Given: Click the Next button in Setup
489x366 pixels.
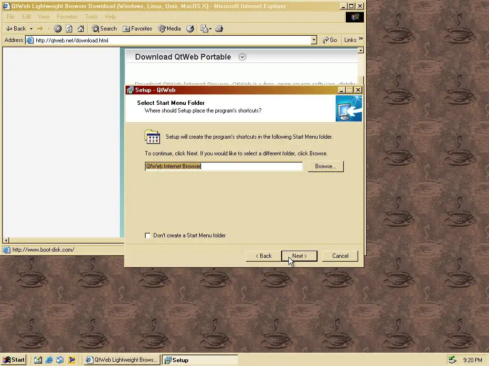Looking at the screenshot, I should click(299, 256).
